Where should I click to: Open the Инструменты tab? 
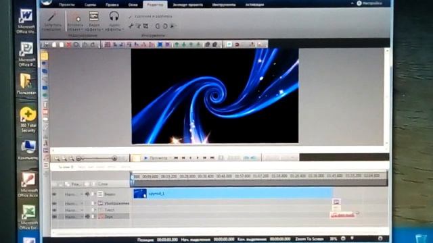(224, 5)
